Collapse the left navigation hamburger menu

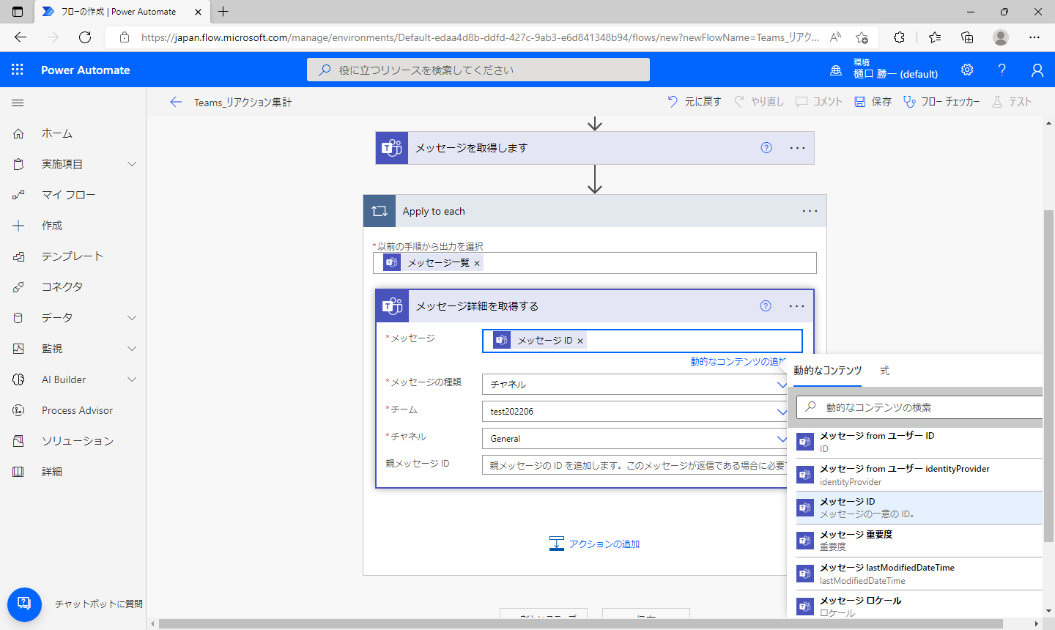pos(18,103)
